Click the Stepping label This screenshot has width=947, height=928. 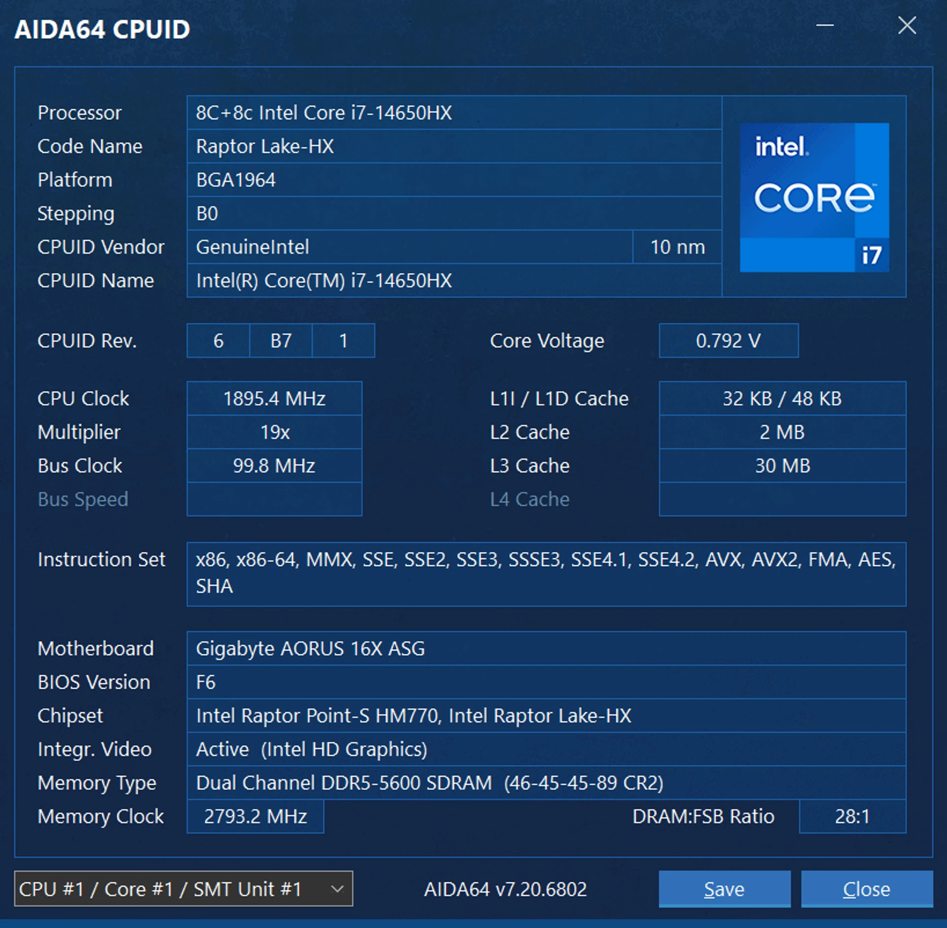[76, 214]
